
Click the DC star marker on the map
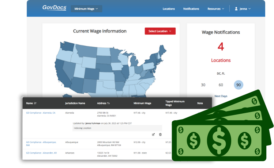[151, 71]
